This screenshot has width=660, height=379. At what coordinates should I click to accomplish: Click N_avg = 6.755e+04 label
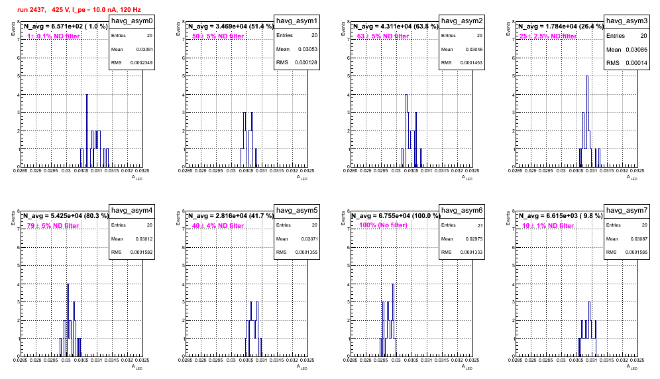[396, 216]
